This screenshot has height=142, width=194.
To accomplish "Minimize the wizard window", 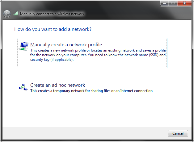I will [x=164, y=3].
